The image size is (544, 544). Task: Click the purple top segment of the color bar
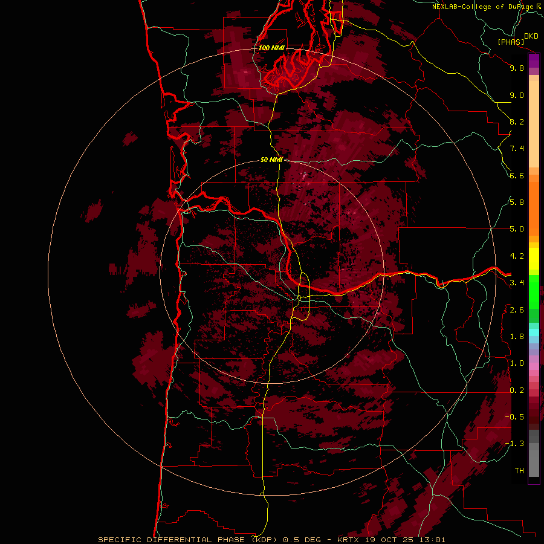click(534, 60)
